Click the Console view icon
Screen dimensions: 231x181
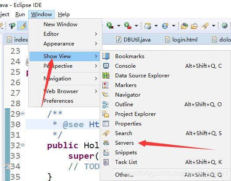[106, 66]
